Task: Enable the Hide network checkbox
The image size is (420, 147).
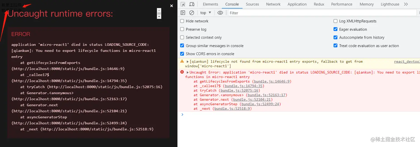Action: pyautogui.click(x=182, y=21)
